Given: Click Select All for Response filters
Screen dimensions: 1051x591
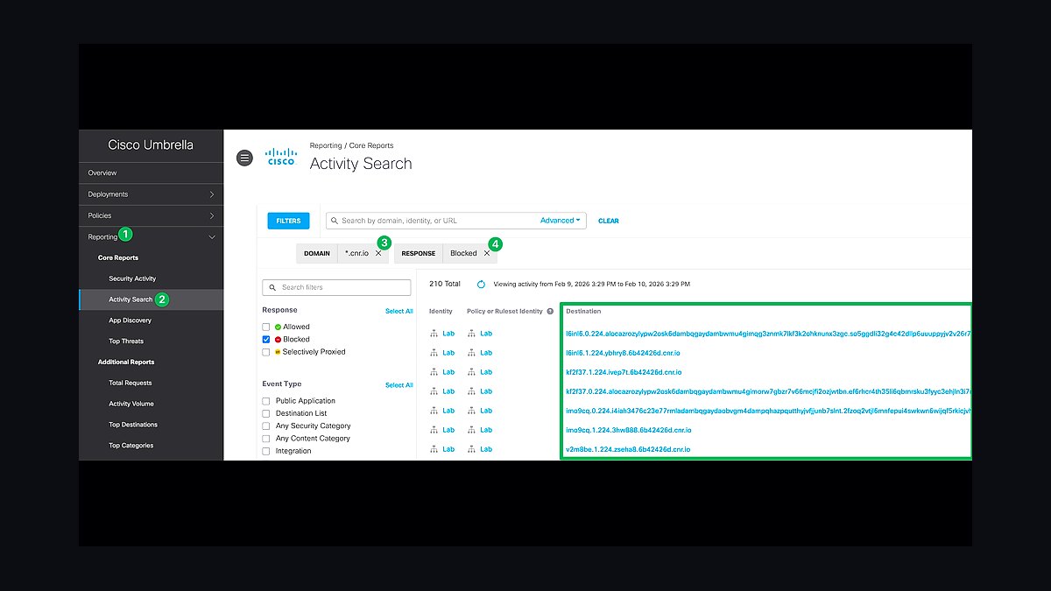Looking at the screenshot, I should click(399, 311).
